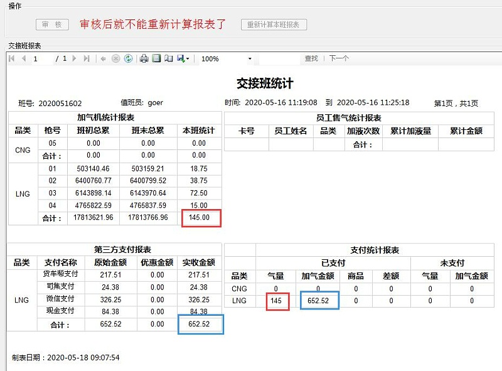Export the report using the save icon
Screen dimensions: 502x371
tap(181, 58)
